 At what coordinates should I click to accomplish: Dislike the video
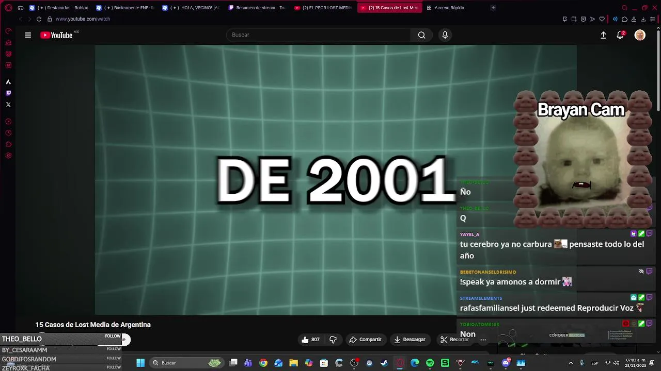coord(333,340)
